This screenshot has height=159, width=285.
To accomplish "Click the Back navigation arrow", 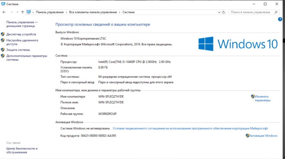I will pos(4,12).
